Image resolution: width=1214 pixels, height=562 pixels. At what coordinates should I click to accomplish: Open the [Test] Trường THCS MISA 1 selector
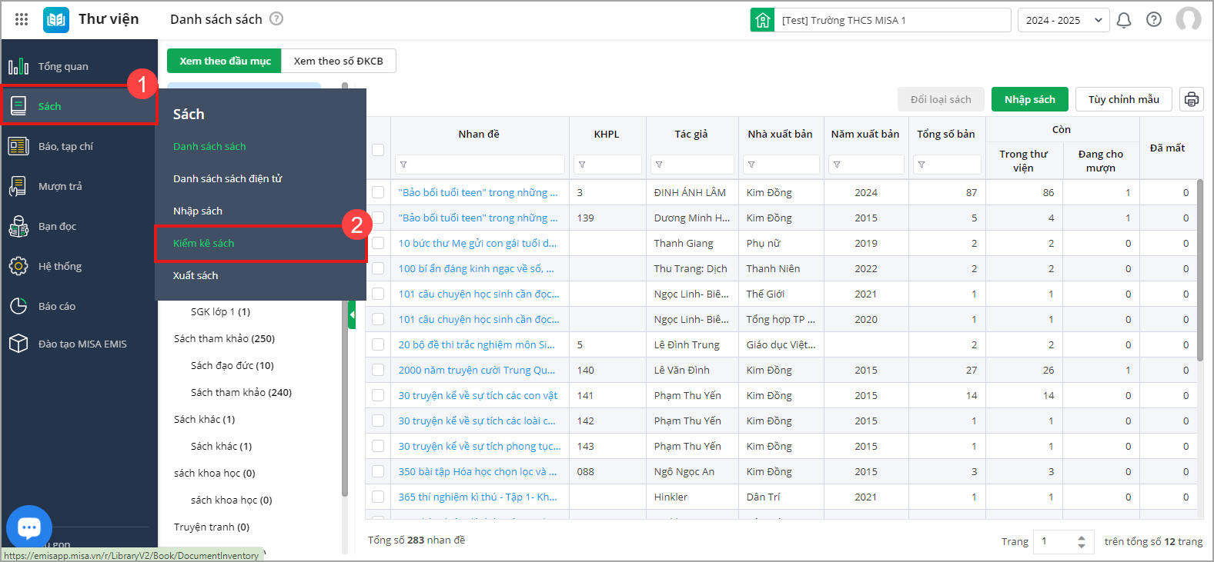click(892, 20)
